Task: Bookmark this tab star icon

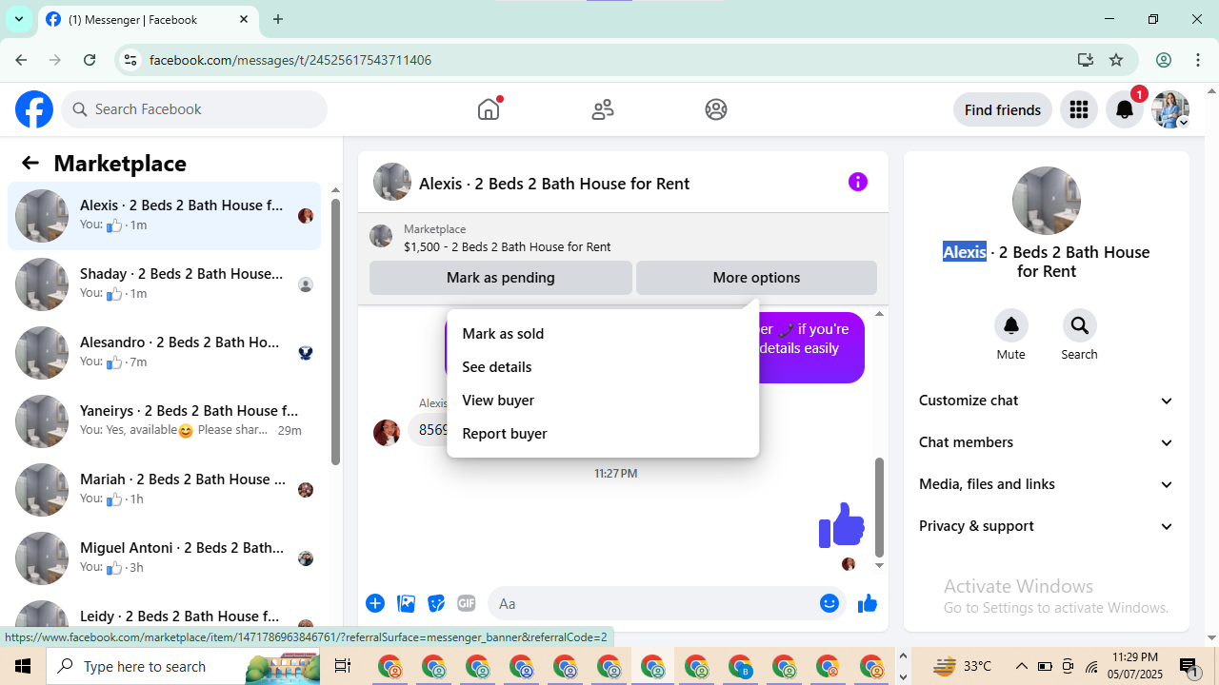Action: [x=1116, y=60]
